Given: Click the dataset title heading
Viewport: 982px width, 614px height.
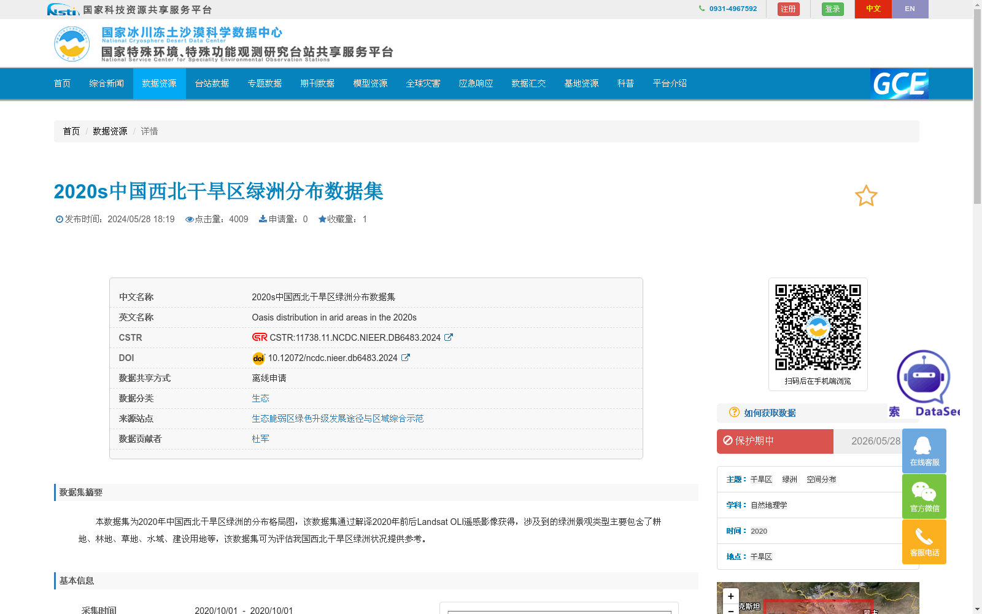Looking at the screenshot, I should 218,191.
